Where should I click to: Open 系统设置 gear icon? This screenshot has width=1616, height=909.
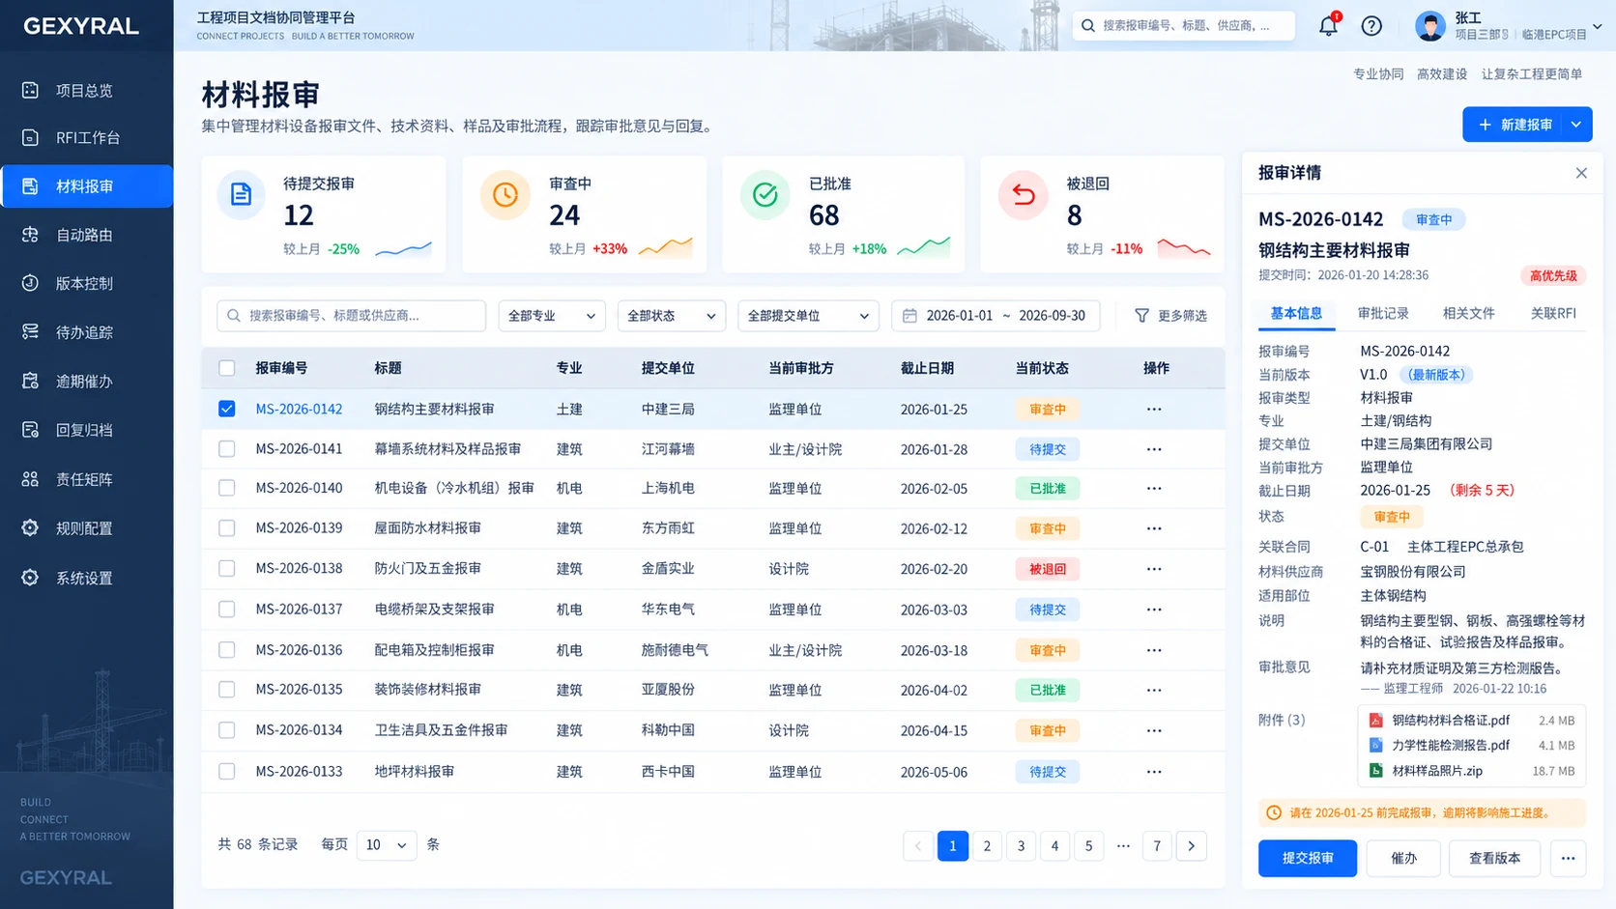(30, 578)
